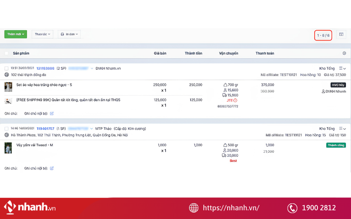The image size is (351, 219).
Task: Click the column layout icon at the toolbar's right end
Action: tap(341, 34)
